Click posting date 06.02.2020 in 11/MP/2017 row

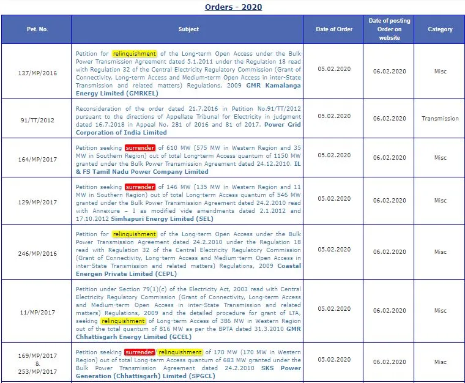[389, 310]
